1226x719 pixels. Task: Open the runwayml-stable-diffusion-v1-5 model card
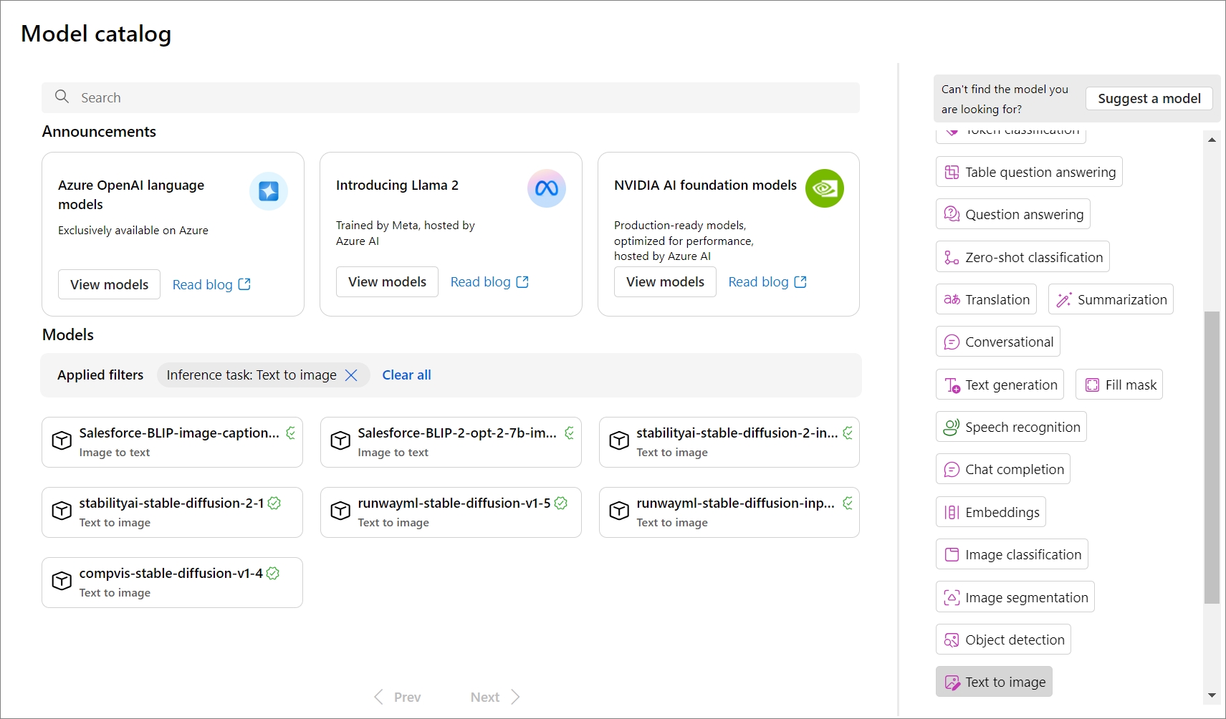tap(451, 512)
